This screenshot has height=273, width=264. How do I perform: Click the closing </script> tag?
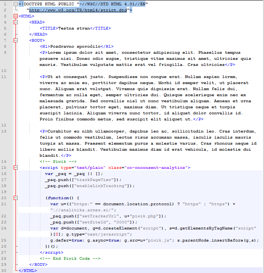[x=52, y=253]
